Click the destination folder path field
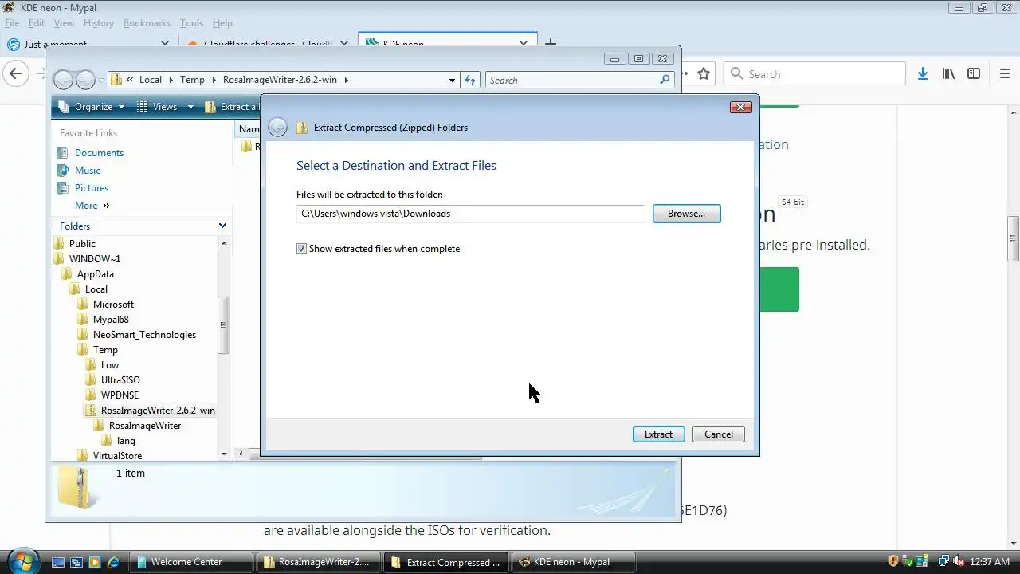 (x=470, y=214)
